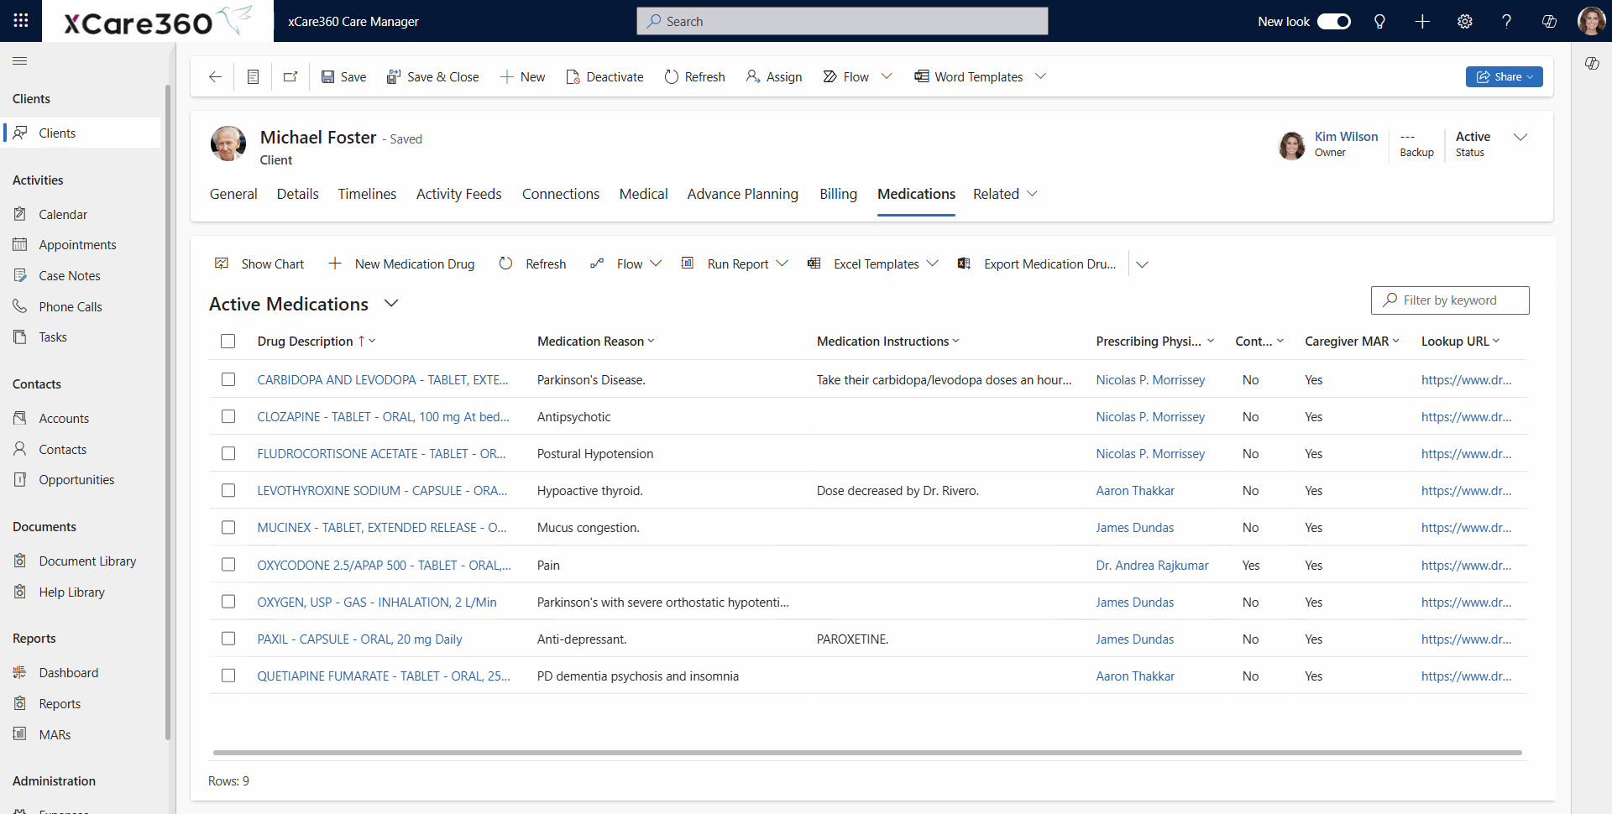Expand the Word Templates dropdown
This screenshot has height=814, width=1612.
pos(1041,76)
